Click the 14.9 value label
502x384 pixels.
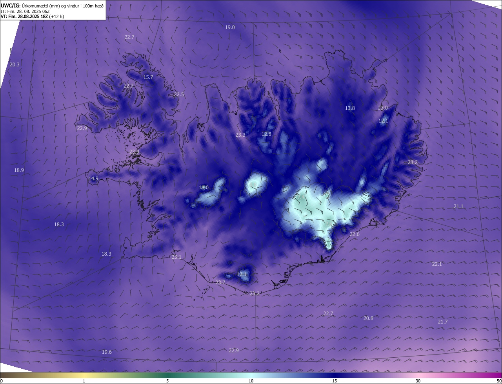(93, 178)
